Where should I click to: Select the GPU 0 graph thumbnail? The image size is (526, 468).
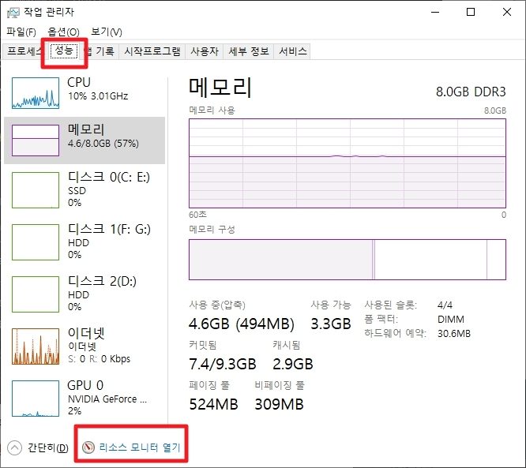pos(36,399)
